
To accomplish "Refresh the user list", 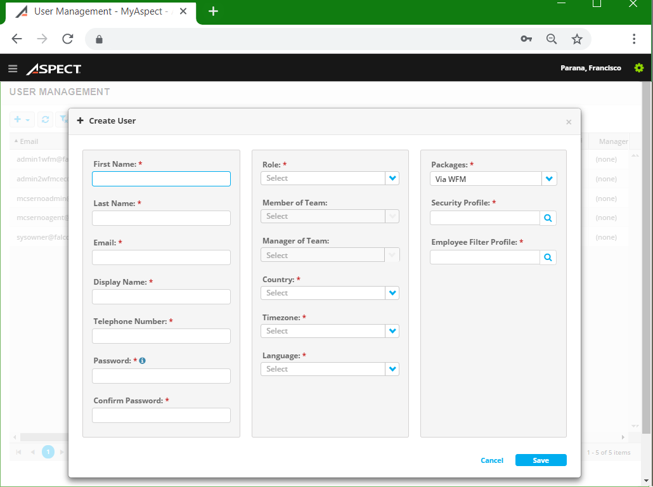I will point(45,119).
